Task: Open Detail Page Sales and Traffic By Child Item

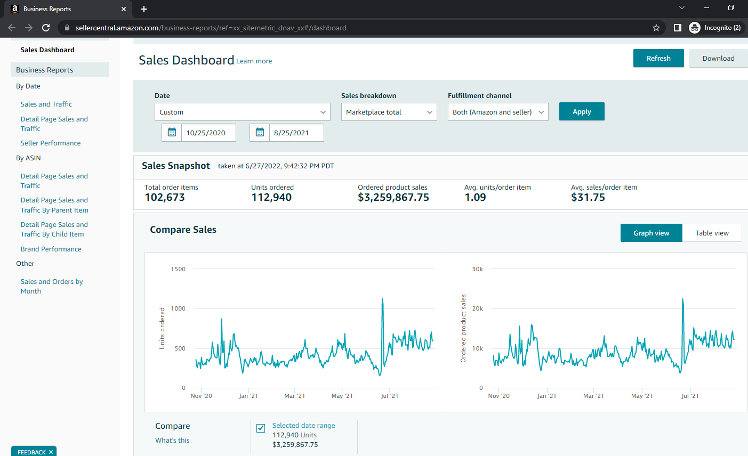Action: point(54,230)
